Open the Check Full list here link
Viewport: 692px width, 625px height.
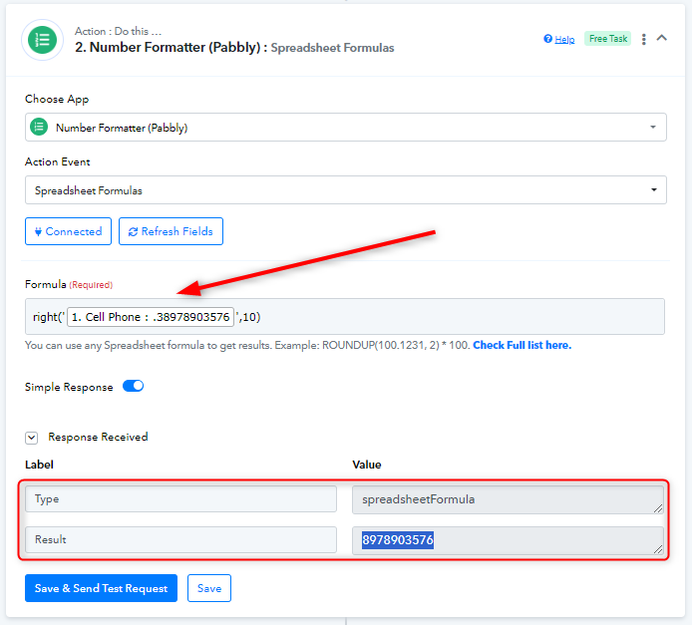click(x=522, y=345)
